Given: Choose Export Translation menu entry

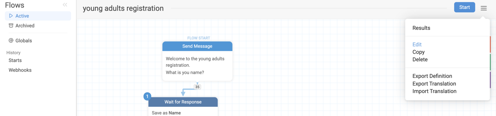Looking at the screenshot, I should tap(434, 84).
